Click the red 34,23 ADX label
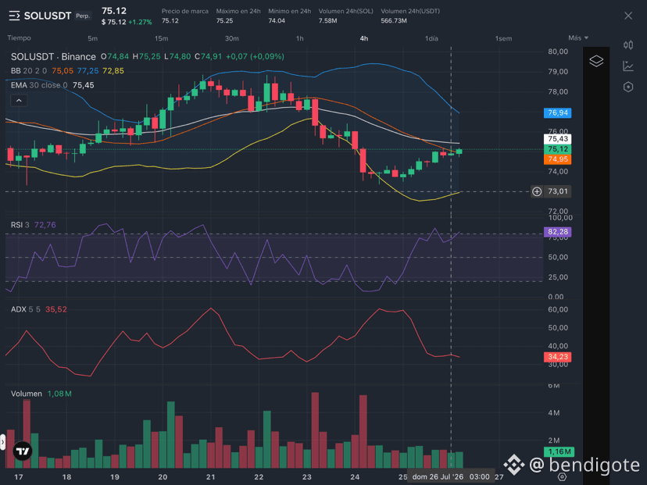This screenshot has height=485, width=647. (557, 357)
